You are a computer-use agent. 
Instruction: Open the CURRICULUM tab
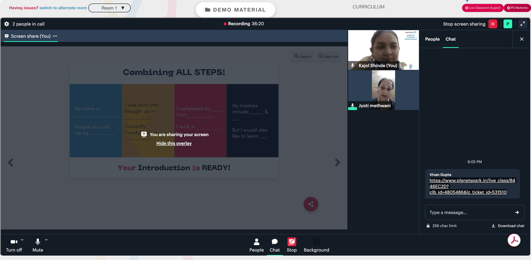[x=369, y=7]
